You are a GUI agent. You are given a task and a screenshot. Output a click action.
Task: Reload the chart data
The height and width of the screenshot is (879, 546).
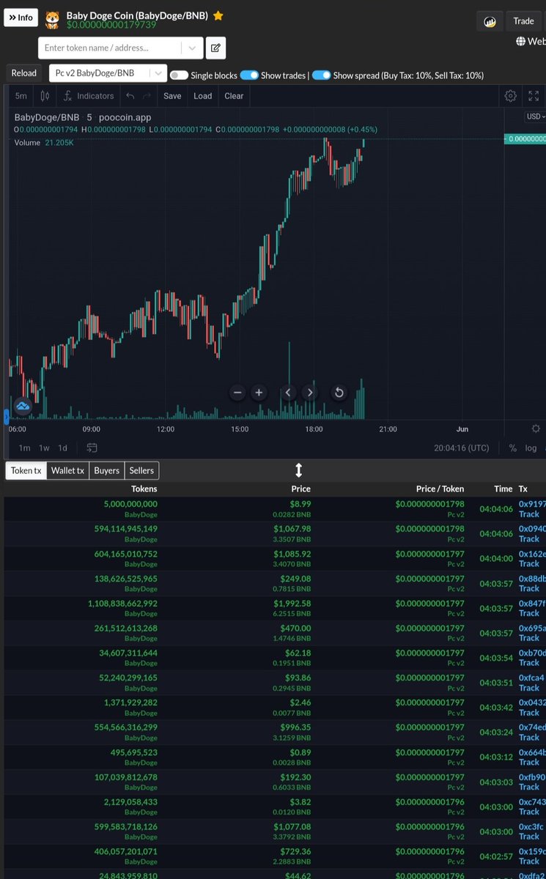tap(23, 73)
